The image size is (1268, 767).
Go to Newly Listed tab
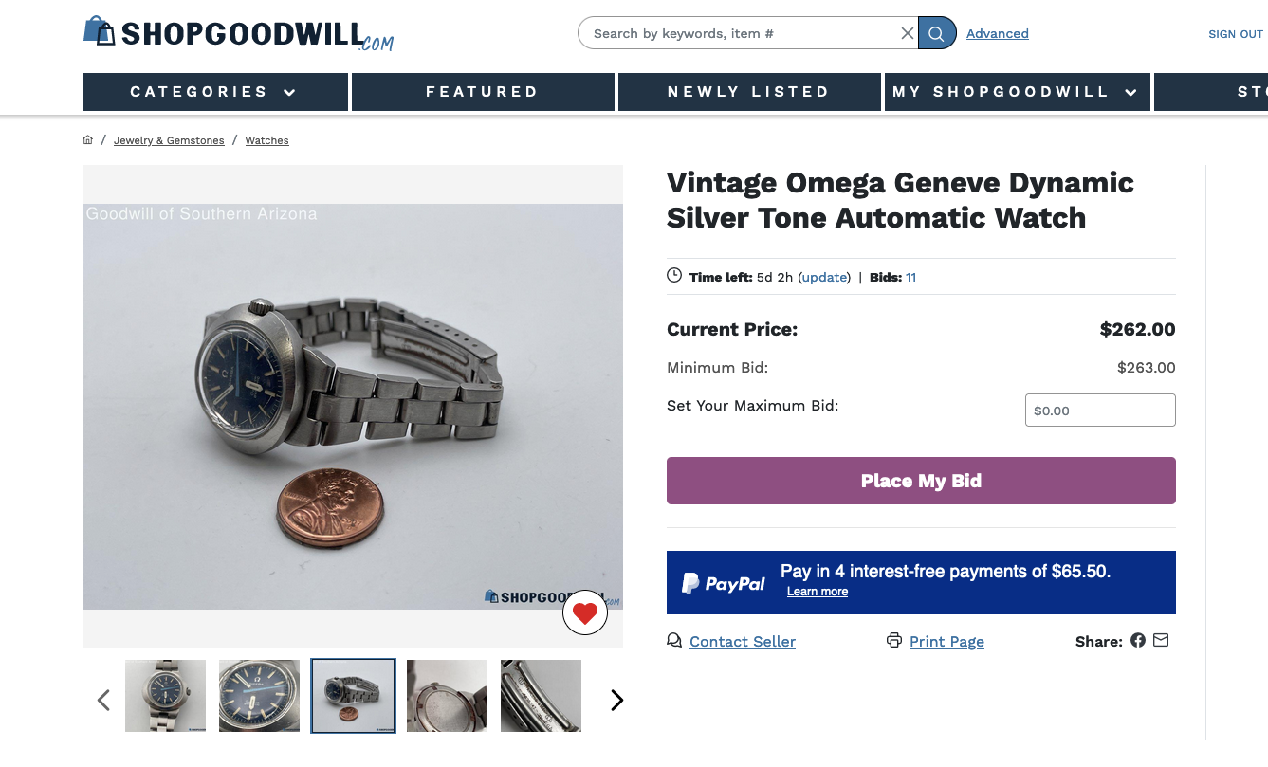pyautogui.click(x=748, y=92)
